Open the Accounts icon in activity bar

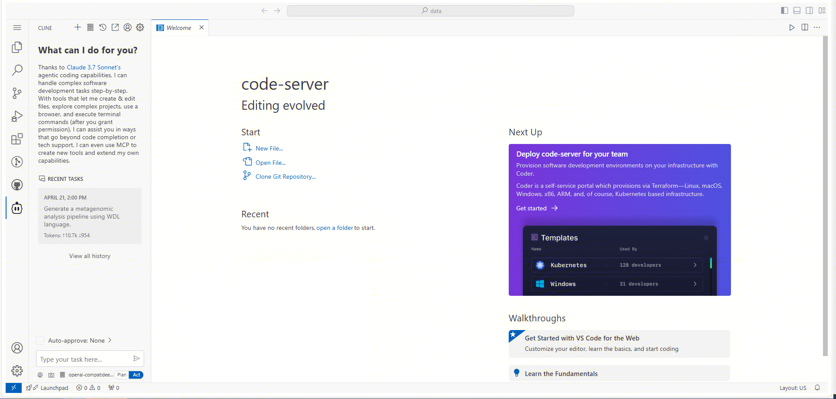tap(17, 348)
